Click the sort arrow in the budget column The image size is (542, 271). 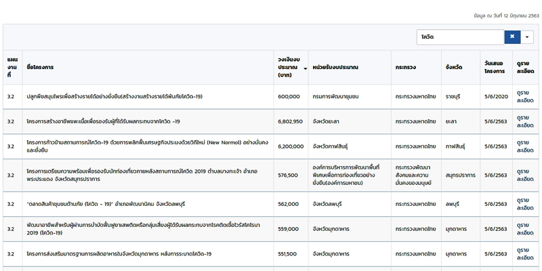(x=305, y=68)
